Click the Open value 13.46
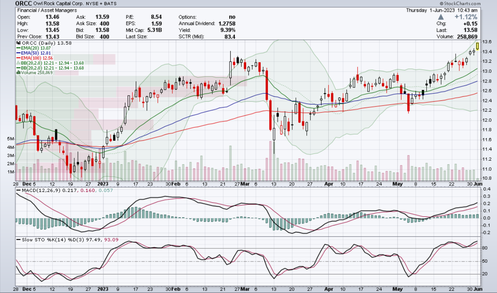497x293 pixels. pos(52,17)
